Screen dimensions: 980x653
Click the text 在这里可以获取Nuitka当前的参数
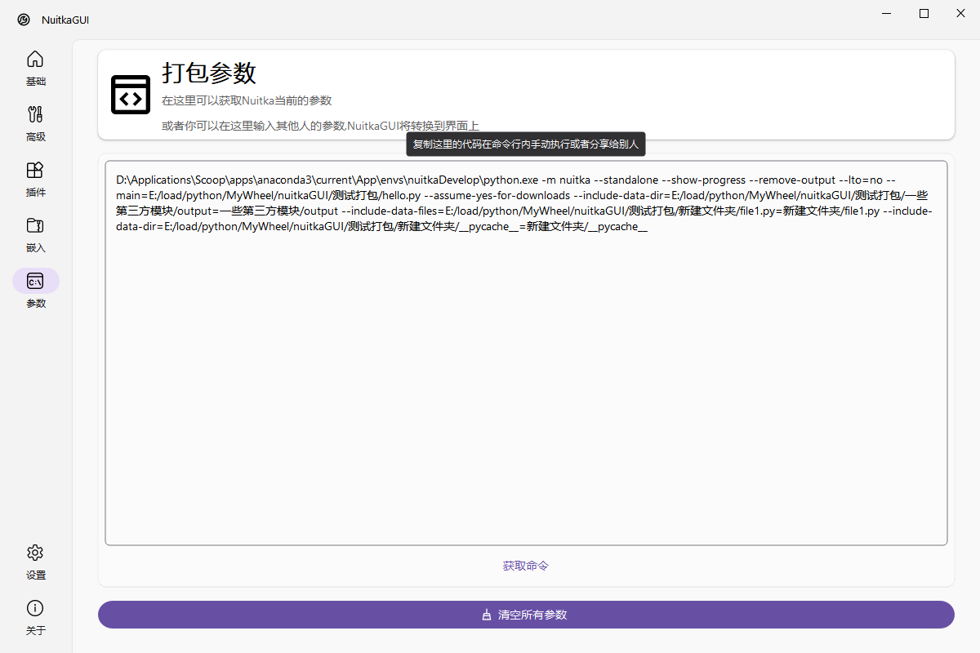[x=247, y=100]
